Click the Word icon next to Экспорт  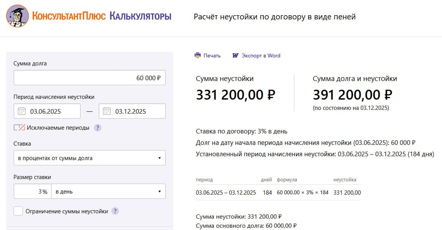(x=235, y=55)
